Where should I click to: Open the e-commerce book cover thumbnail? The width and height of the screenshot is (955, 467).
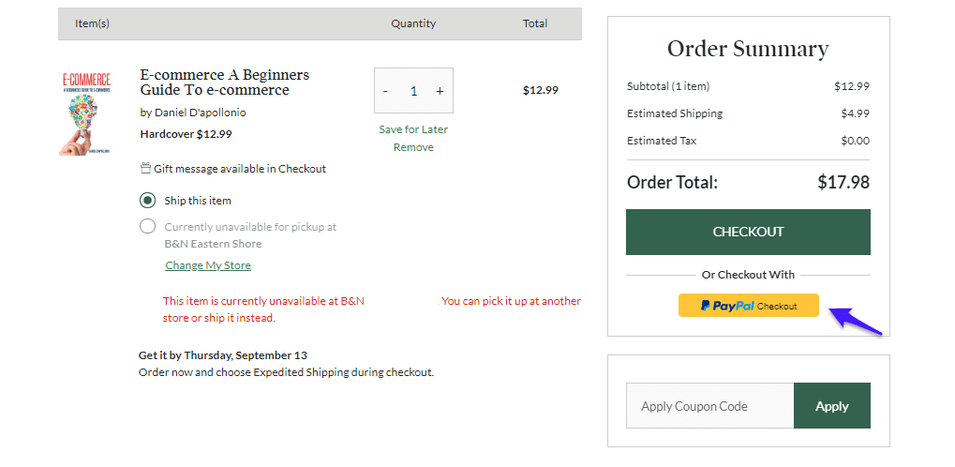[84, 113]
